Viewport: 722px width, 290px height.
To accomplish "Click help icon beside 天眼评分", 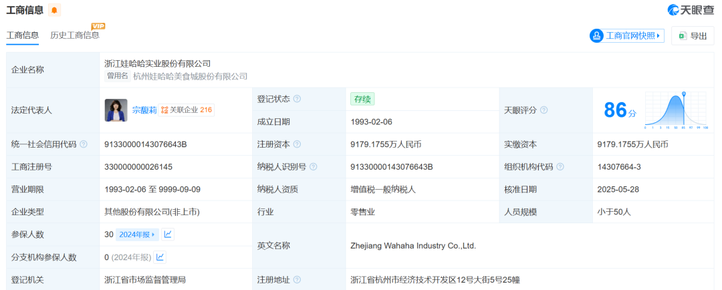I will [544, 110].
